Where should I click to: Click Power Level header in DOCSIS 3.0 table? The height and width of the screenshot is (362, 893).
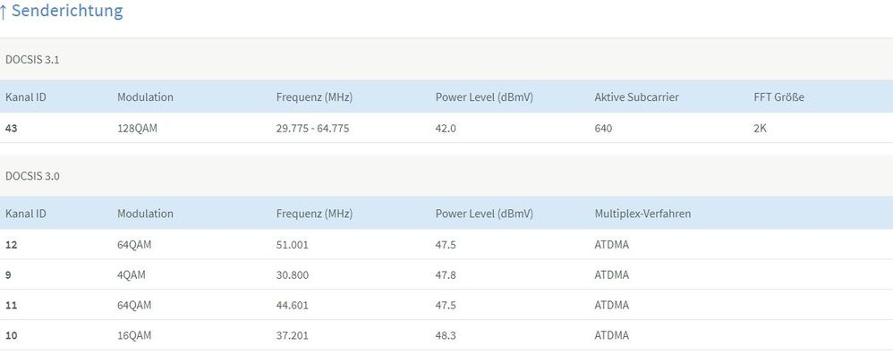[x=484, y=214]
